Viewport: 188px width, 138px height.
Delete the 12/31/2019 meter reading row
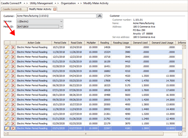click(x=13, y=114)
